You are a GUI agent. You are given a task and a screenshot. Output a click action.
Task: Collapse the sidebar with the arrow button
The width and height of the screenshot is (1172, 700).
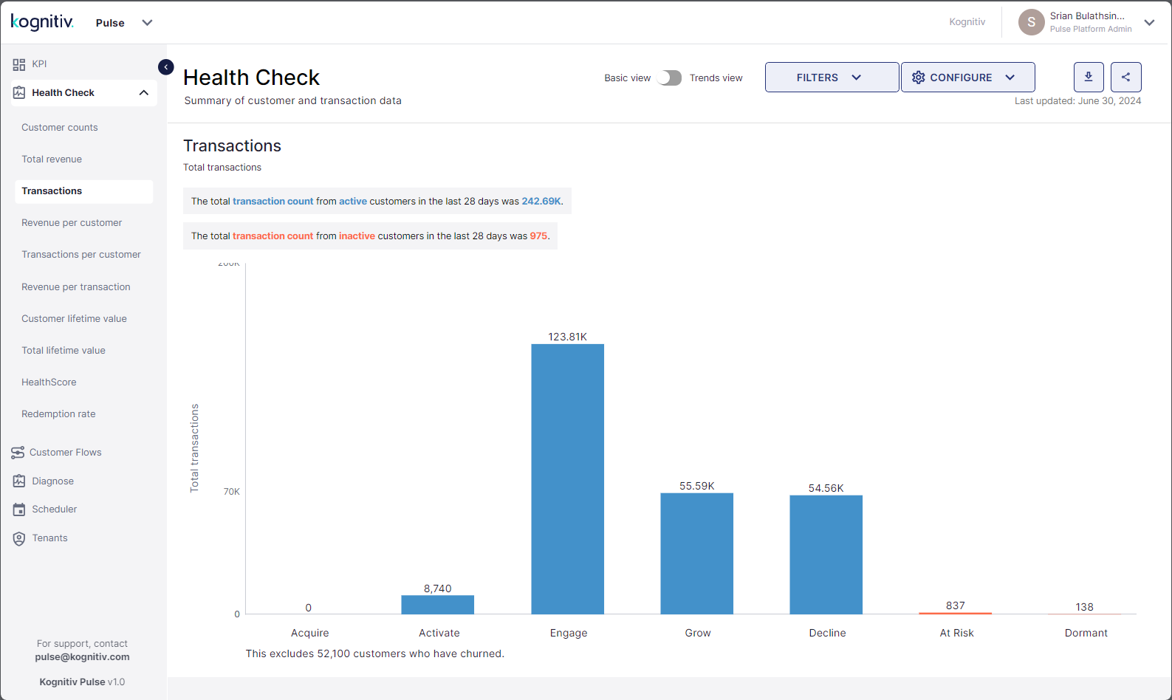click(x=166, y=67)
